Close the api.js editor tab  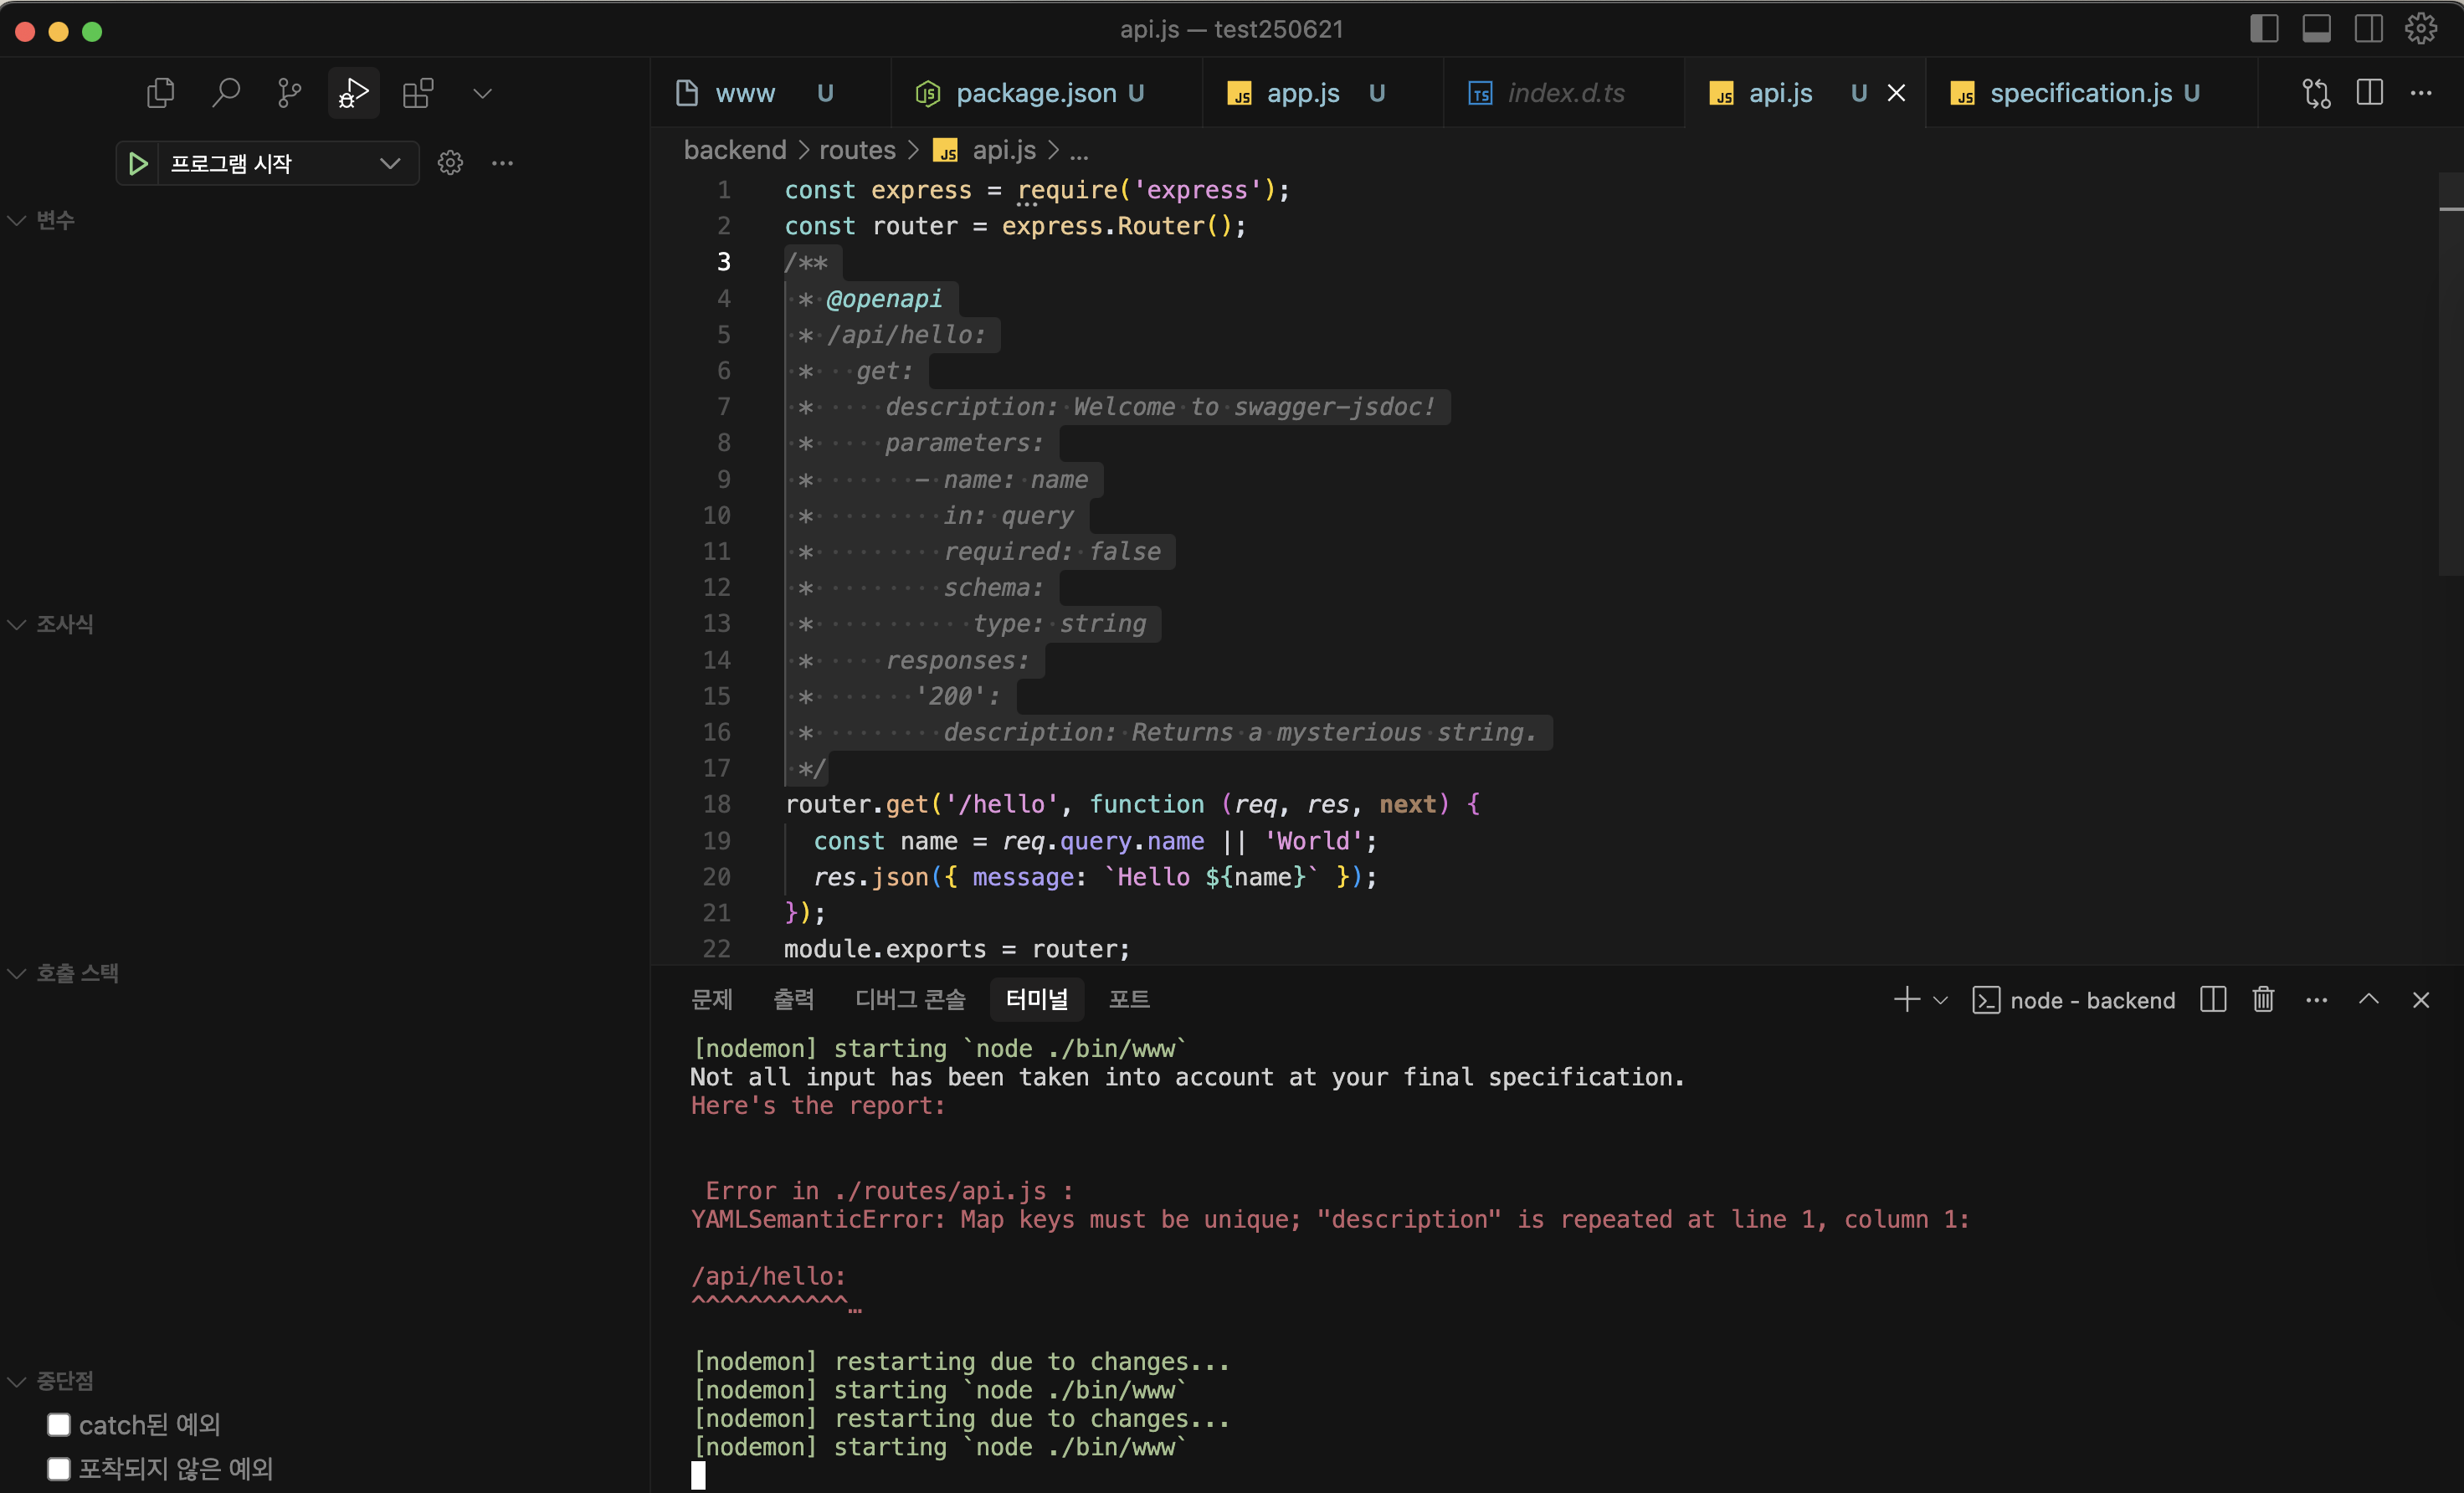1896,93
